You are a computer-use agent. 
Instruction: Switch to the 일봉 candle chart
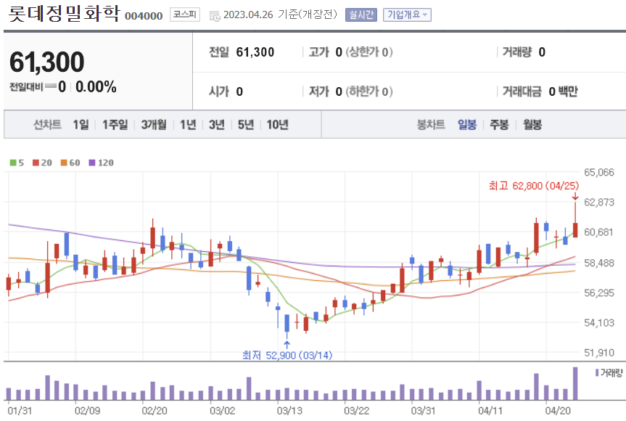pos(467,125)
